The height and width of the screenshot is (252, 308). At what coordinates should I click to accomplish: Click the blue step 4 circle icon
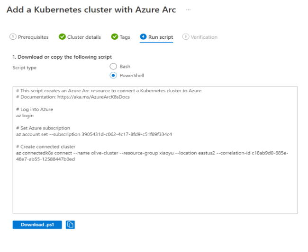tap(143, 37)
